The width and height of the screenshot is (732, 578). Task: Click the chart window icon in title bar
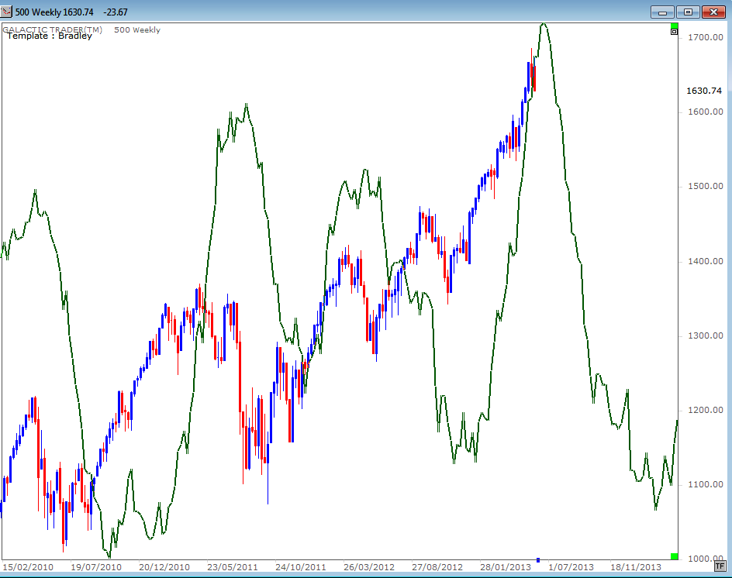click(6, 11)
